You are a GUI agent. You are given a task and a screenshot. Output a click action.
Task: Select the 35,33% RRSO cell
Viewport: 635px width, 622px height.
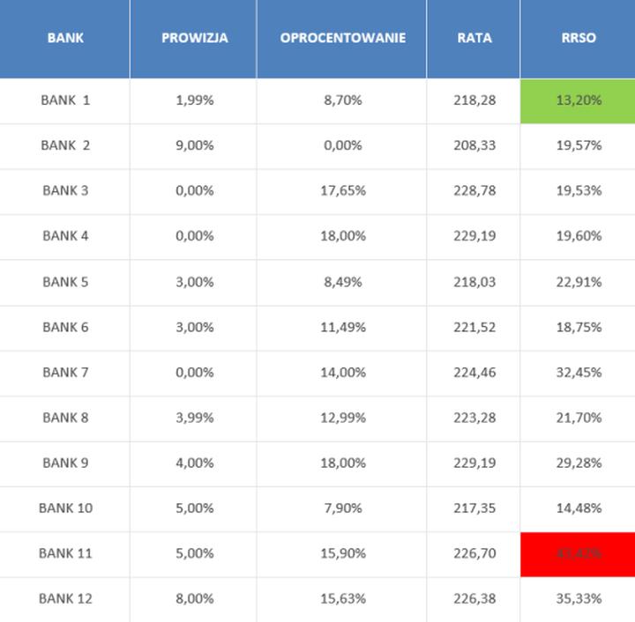[579, 598]
